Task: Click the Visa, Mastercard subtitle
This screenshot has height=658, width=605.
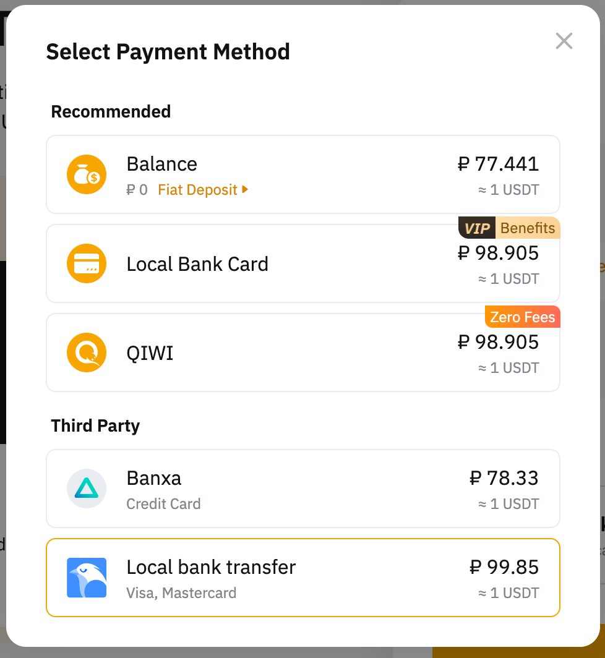Action: (181, 593)
